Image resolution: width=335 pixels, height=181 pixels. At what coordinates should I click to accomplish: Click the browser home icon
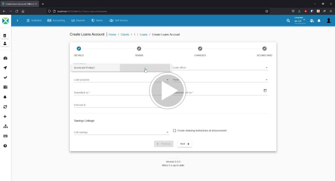pyautogui.click(x=23, y=11)
